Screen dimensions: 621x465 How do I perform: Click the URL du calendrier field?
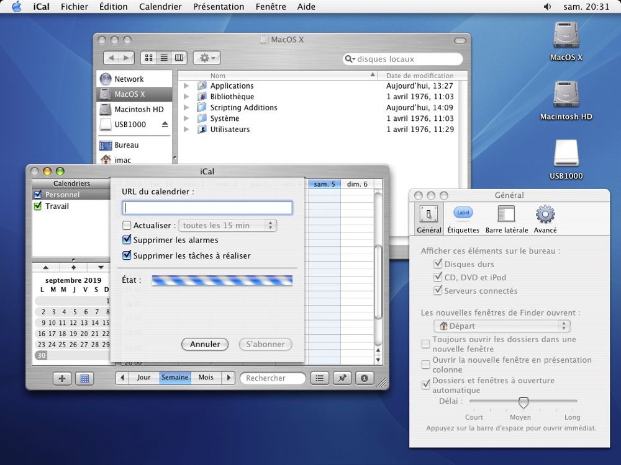click(207, 208)
